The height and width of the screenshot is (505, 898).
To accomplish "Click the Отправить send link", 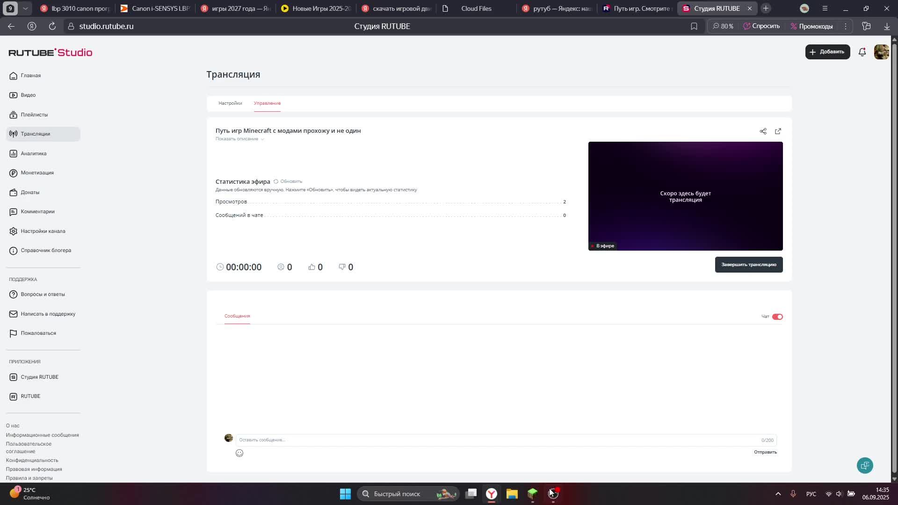I will [x=765, y=452].
